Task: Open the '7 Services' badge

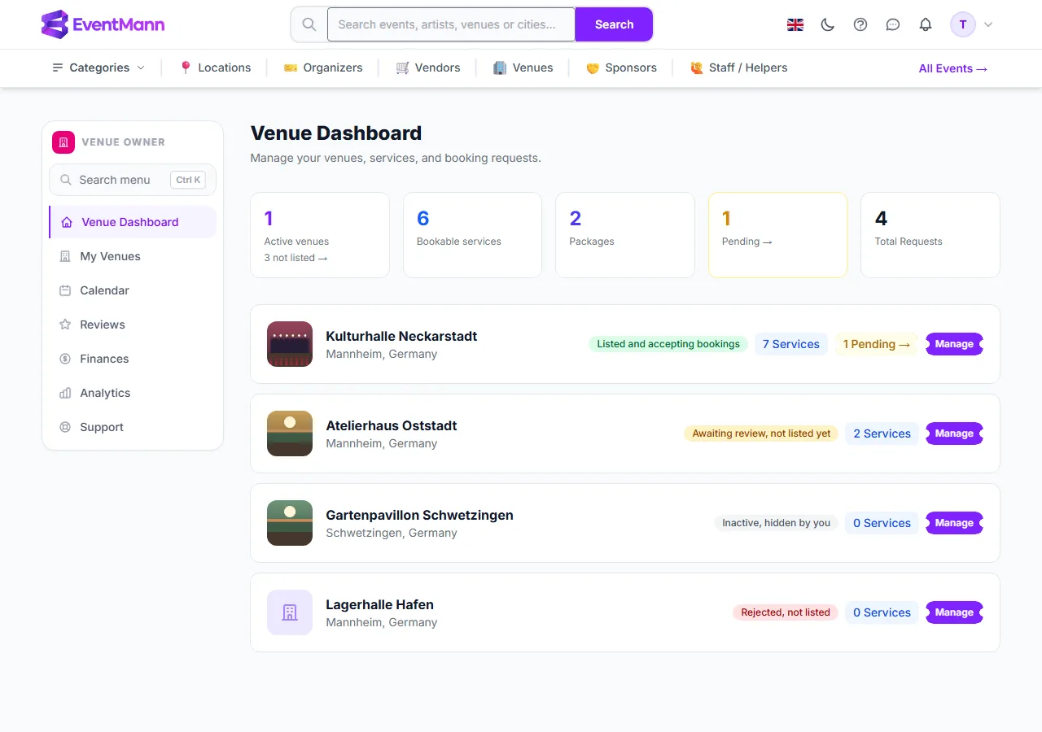Action: [790, 344]
